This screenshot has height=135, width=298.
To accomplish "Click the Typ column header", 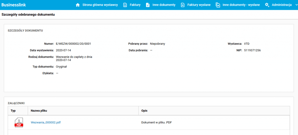I will (x=13, y=111).
